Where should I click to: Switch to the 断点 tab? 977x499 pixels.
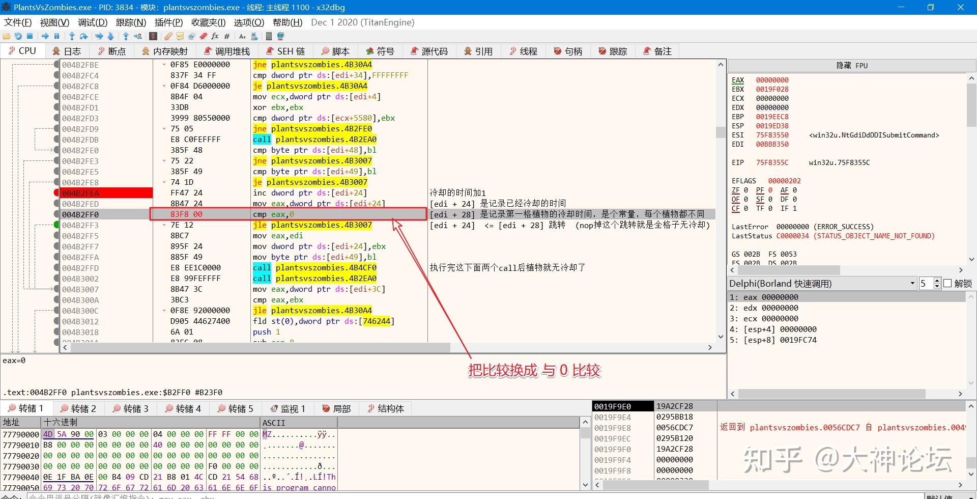click(x=112, y=51)
